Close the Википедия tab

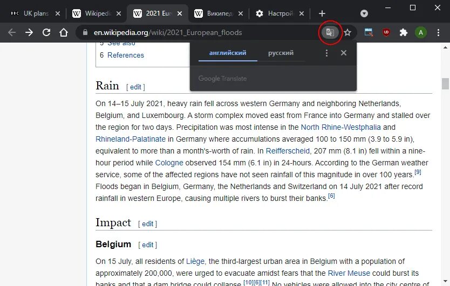[241, 13]
